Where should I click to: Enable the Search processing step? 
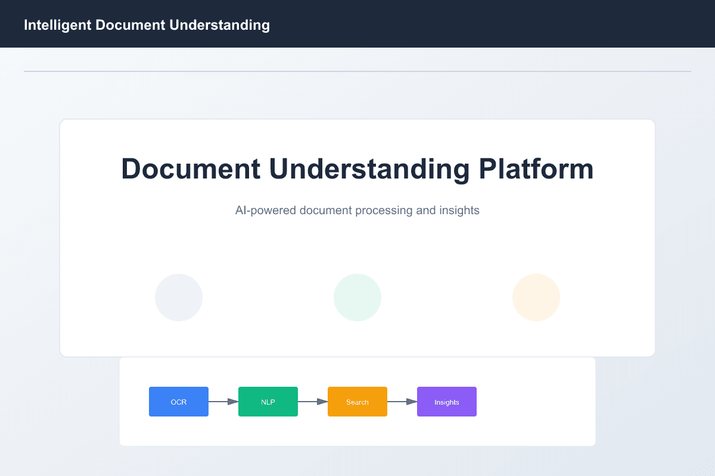click(x=357, y=402)
